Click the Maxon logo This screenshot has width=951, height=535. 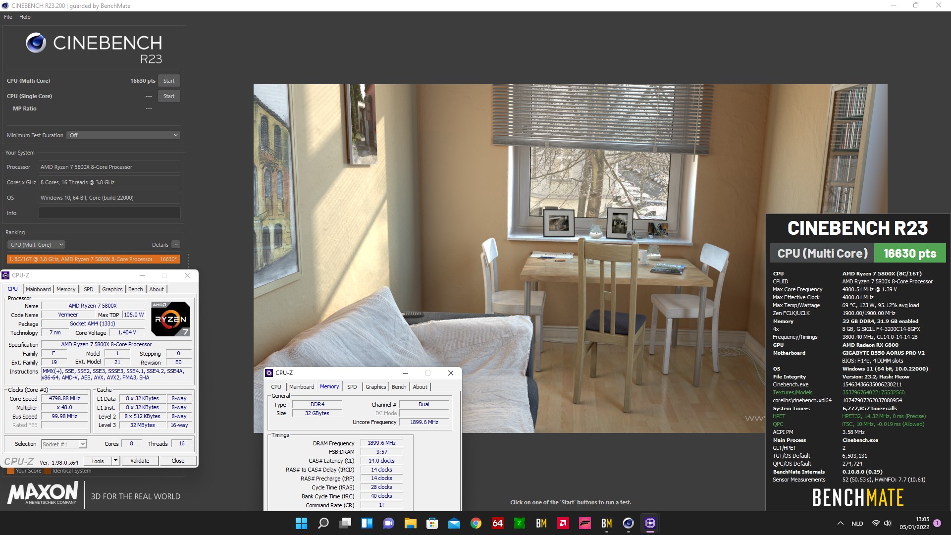[43, 493]
